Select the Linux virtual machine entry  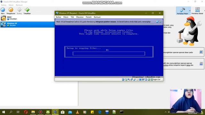click(x=27, y=18)
